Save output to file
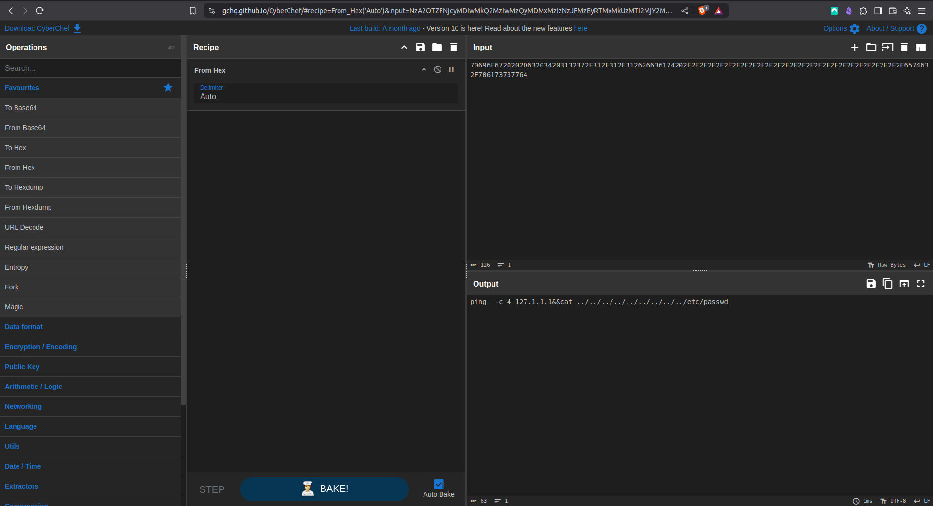Viewport: 933px width, 506px height. (x=871, y=284)
